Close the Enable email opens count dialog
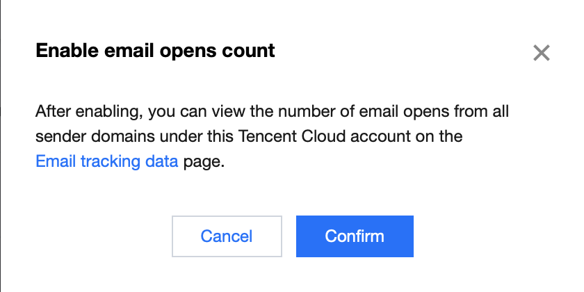Screen dimensions: 584x292 [x=541, y=53]
